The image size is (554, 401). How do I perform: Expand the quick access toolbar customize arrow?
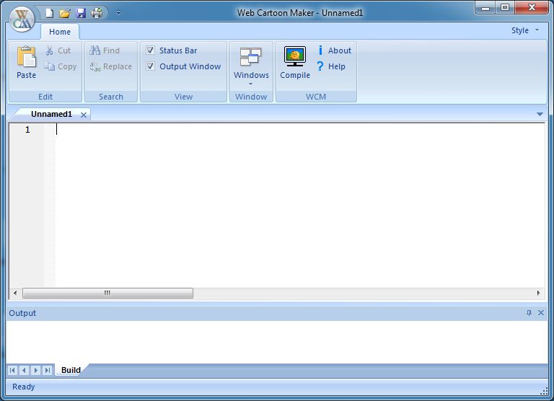pyautogui.click(x=119, y=12)
